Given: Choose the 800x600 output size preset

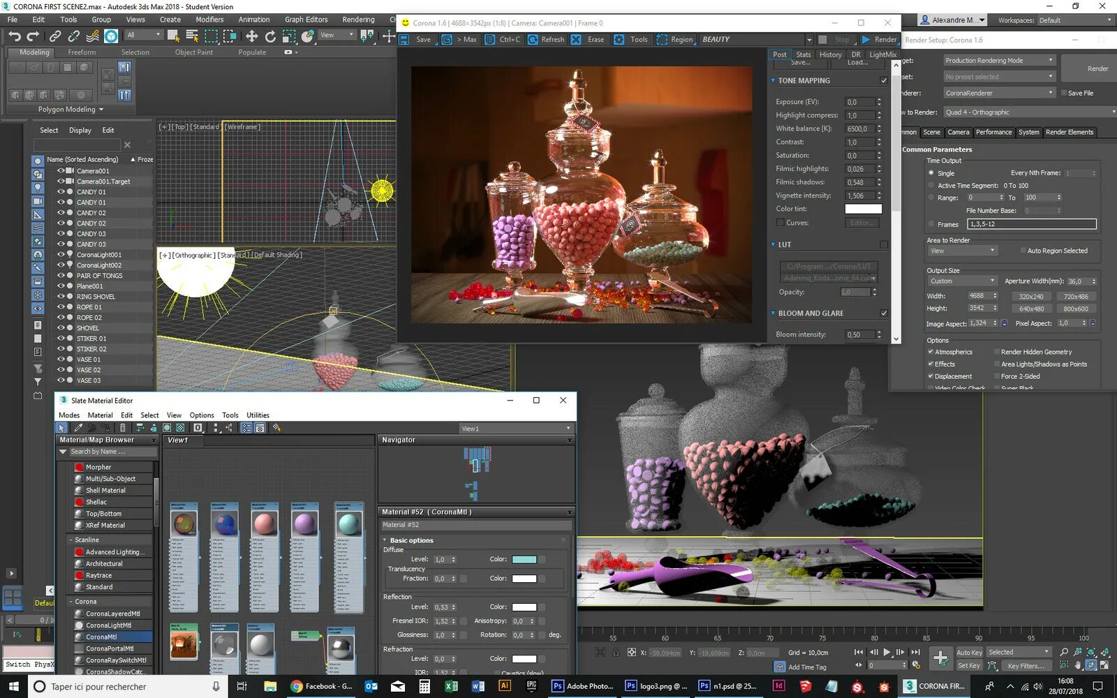Looking at the screenshot, I should click(1076, 309).
